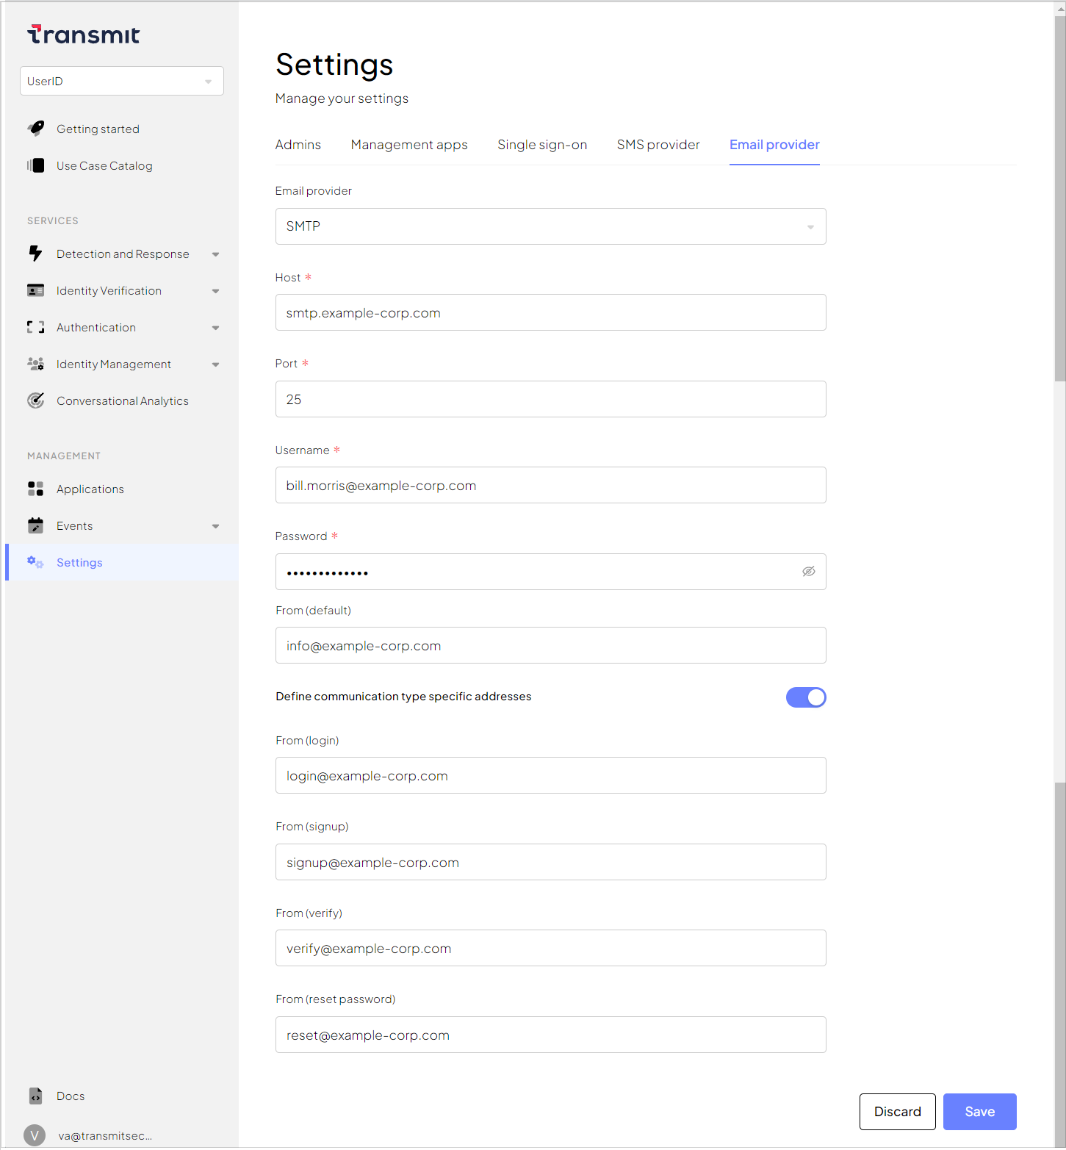The image size is (1066, 1150).
Task: Click the Conversational Analytics icon
Action: 35,400
